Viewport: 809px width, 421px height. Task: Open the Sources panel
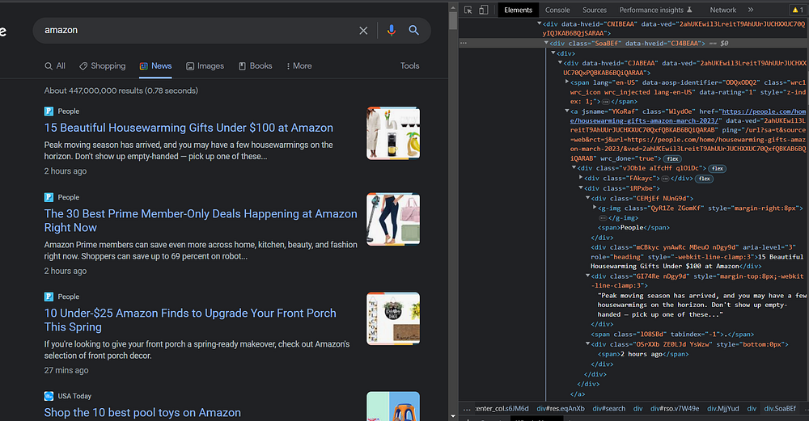(x=595, y=10)
